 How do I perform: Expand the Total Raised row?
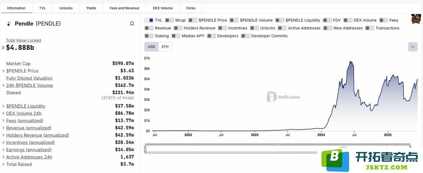pos(3,165)
